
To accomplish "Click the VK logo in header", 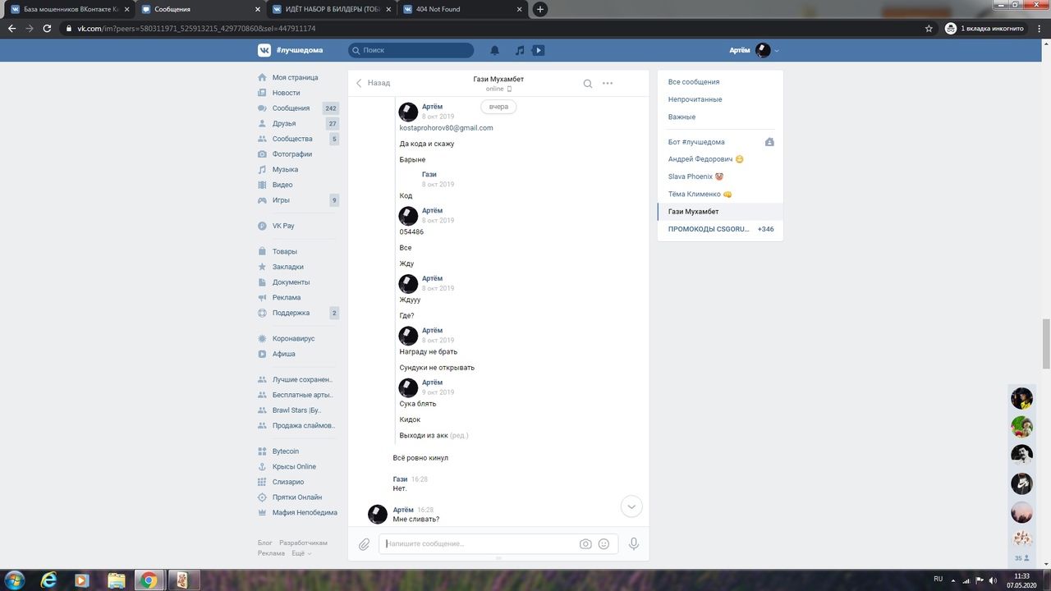I will [264, 50].
